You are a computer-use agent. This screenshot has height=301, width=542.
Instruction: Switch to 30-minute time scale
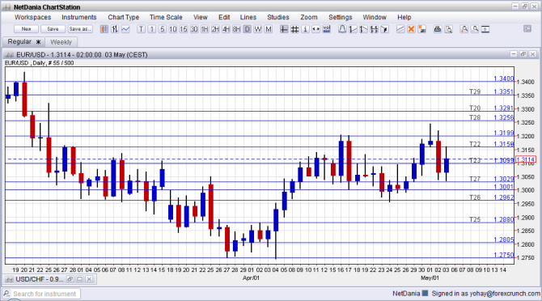pyautogui.click(x=194, y=29)
